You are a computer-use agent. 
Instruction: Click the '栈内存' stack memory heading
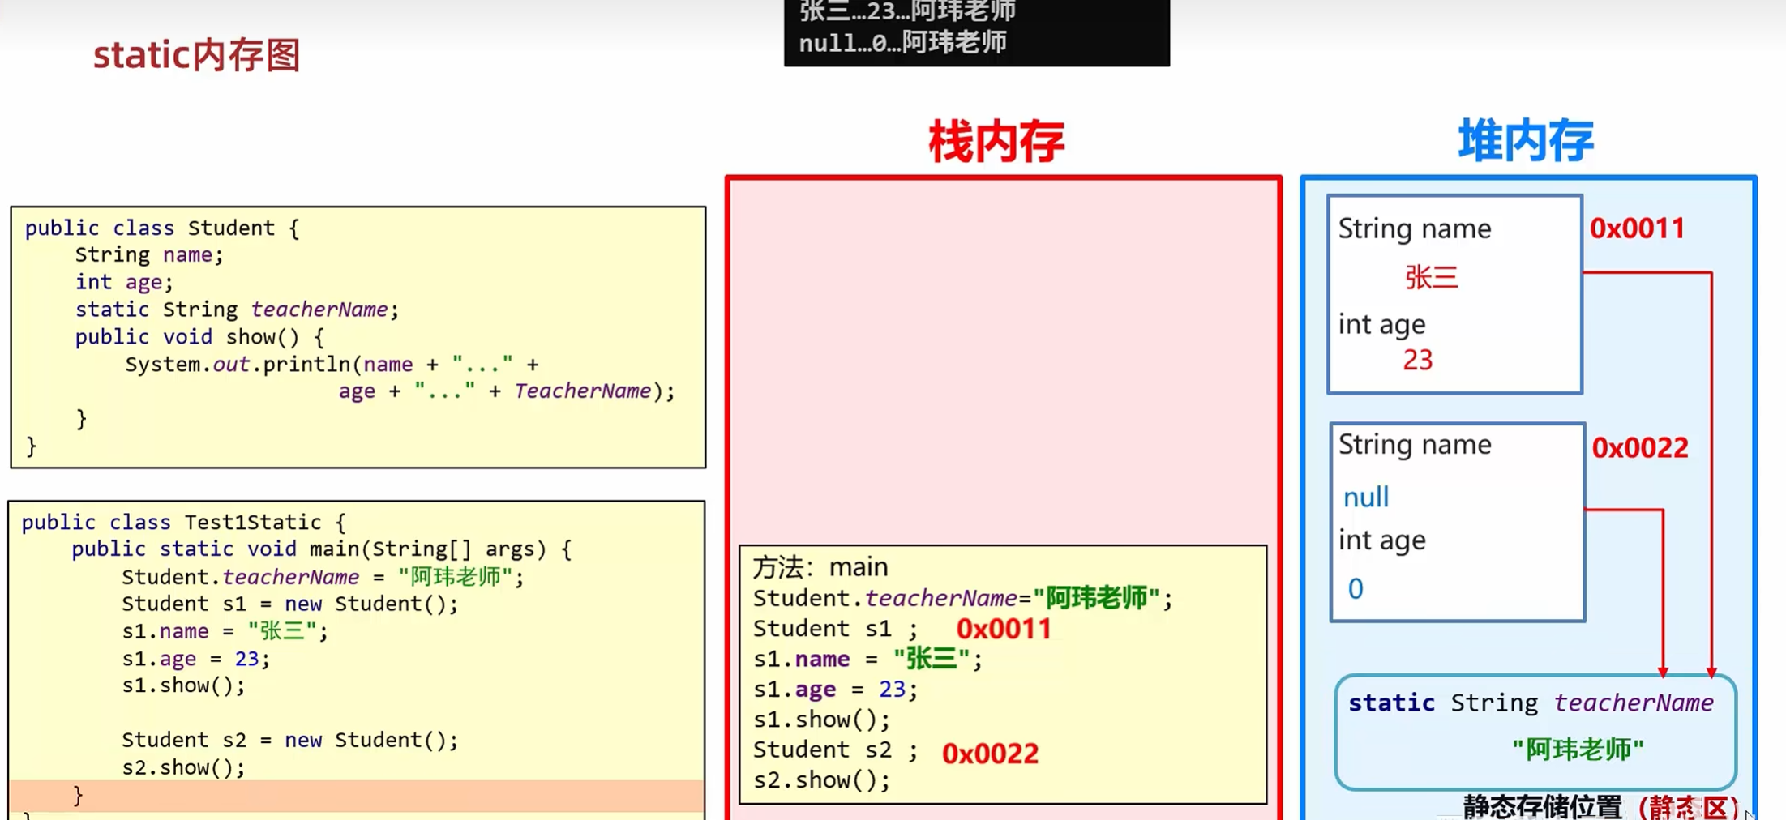tap(996, 142)
